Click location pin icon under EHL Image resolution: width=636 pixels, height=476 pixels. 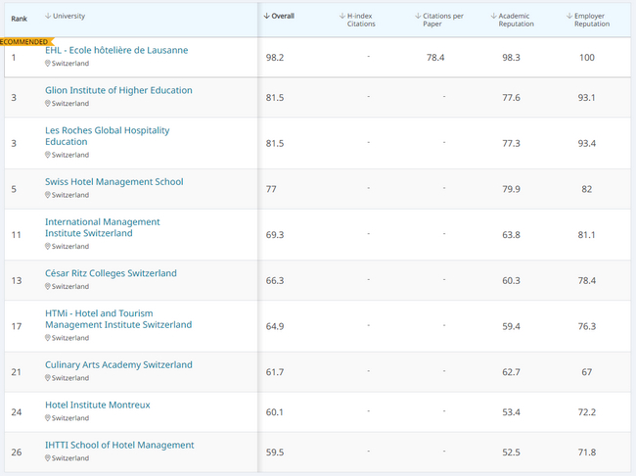click(x=48, y=64)
